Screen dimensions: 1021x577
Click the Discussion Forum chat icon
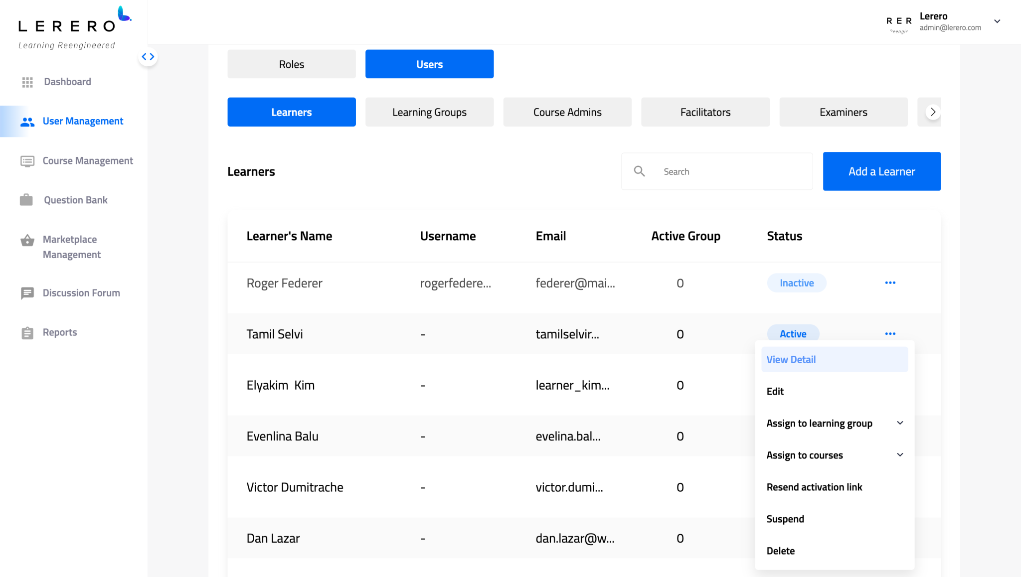[27, 293]
